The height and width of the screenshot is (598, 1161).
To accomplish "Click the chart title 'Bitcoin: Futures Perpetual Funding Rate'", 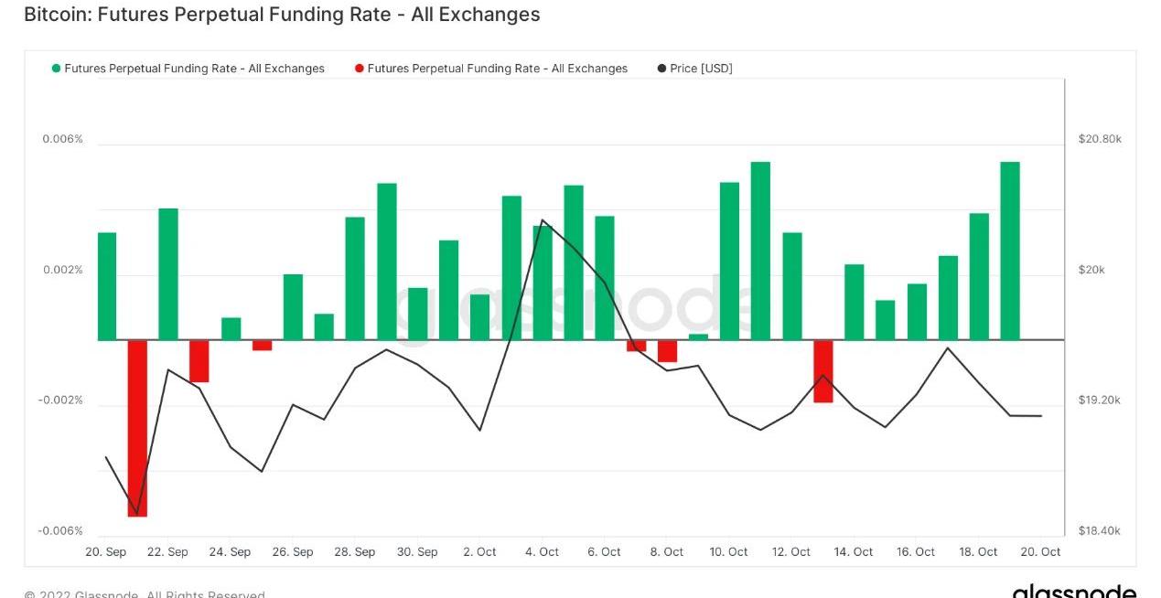I will (282, 15).
